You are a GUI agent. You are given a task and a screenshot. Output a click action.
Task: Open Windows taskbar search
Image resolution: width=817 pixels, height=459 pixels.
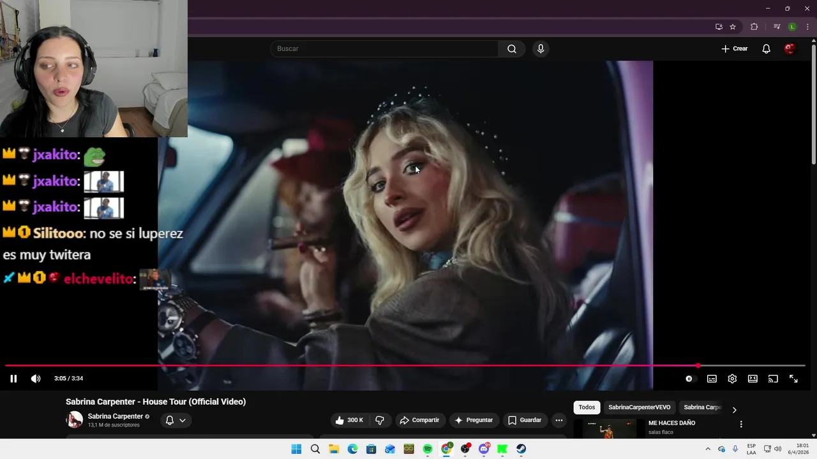pos(315,449)
